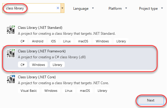Screen dimensions: 167x108
Task: Click the iOS tag
Action: click(53, 41)
